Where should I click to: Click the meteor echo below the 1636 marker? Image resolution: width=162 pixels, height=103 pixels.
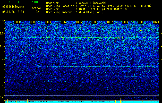[x=96, y=82]
